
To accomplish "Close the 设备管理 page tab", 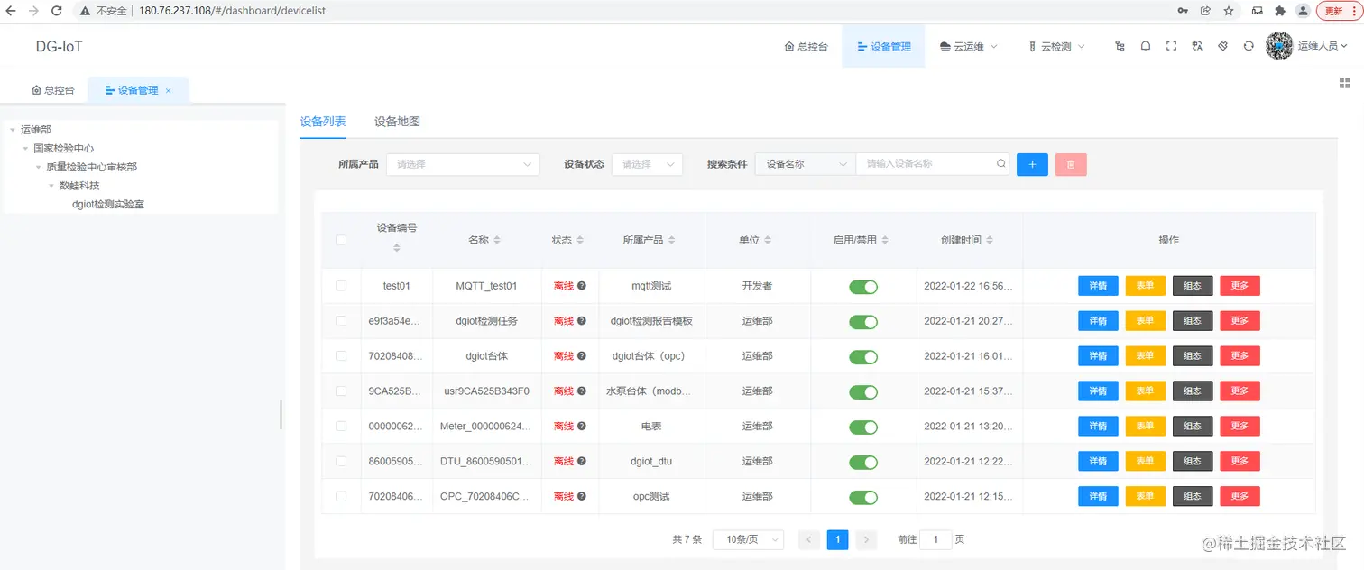I will click(x=169, y=90).
